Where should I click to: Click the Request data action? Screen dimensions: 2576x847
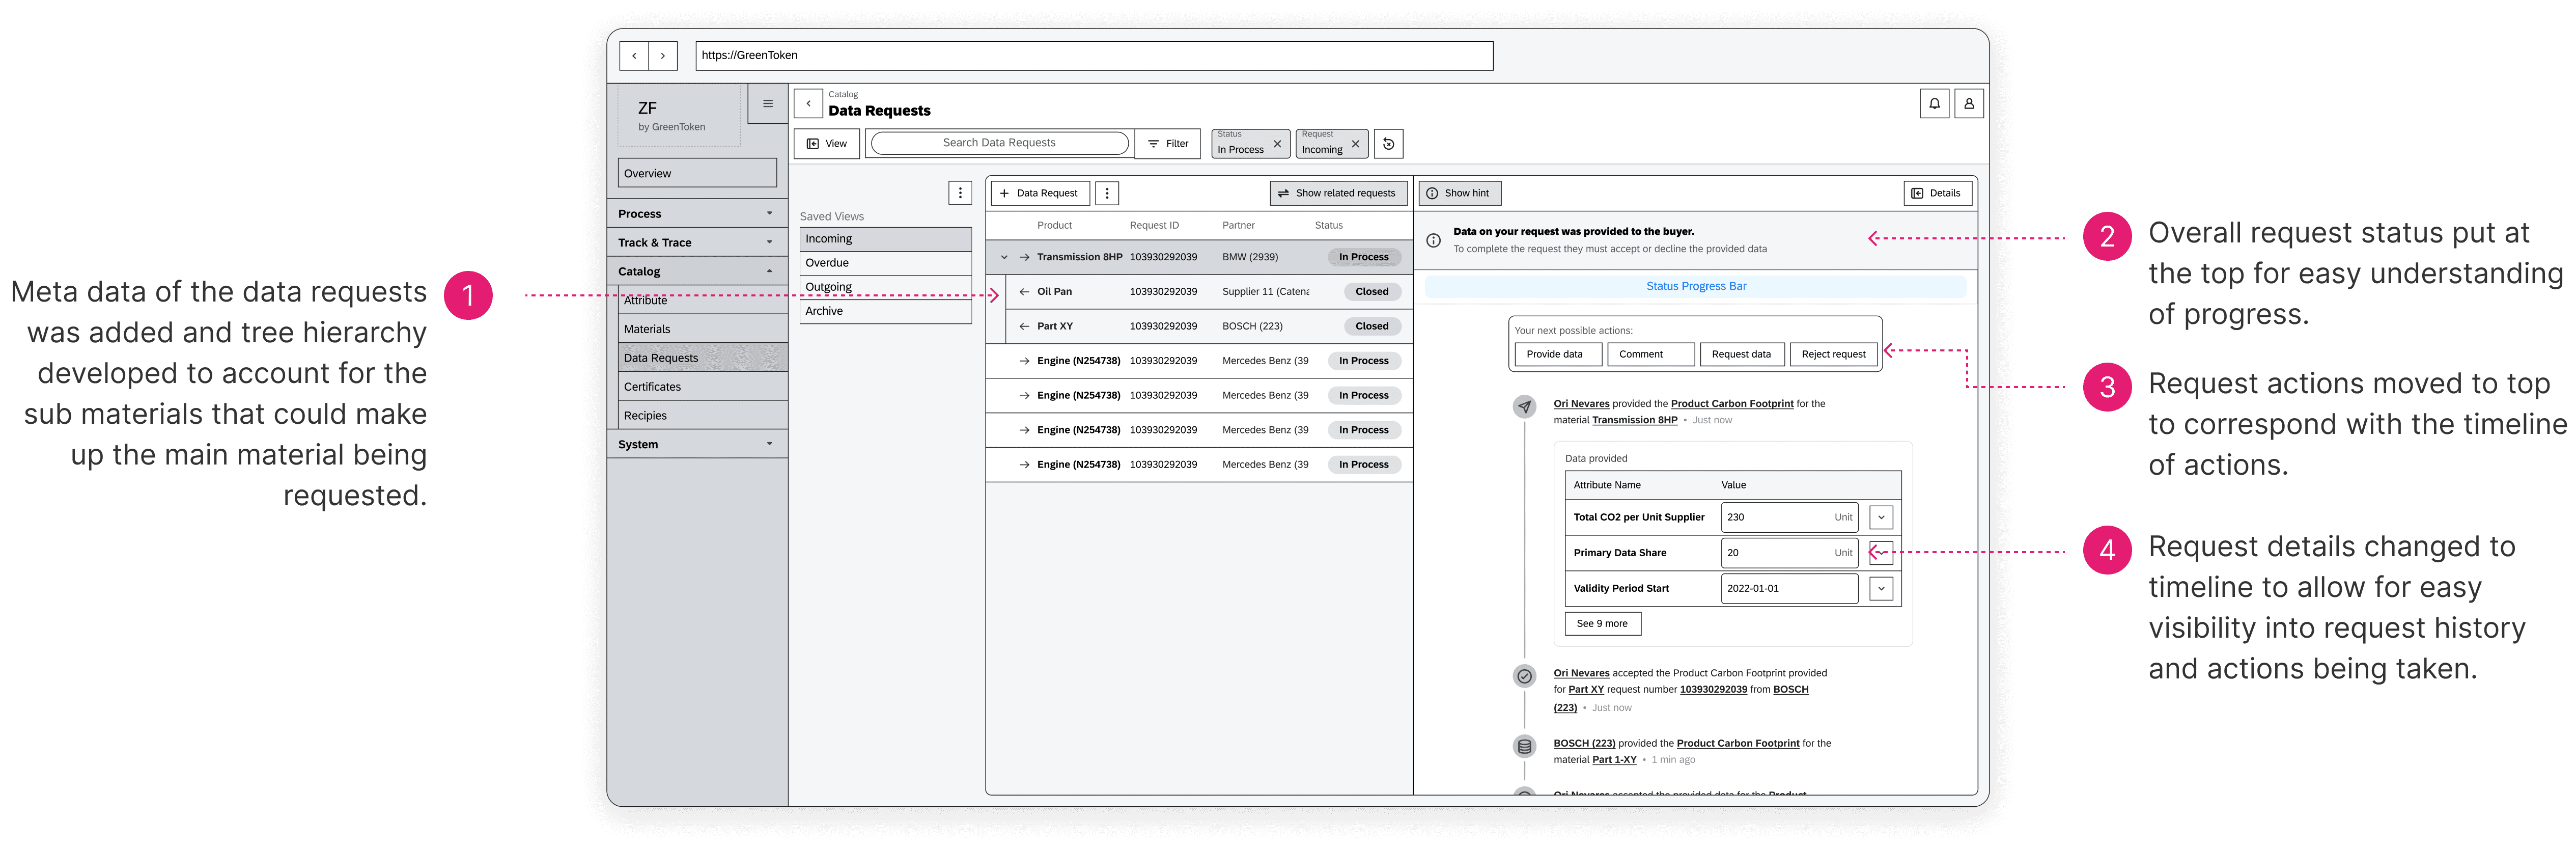pos(1743,354)
